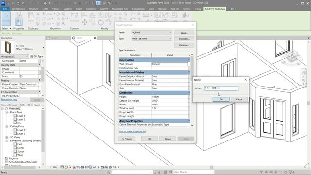Open the File menu tab
This screenshot has height=175, width=311.
click(x=5, y=9)
